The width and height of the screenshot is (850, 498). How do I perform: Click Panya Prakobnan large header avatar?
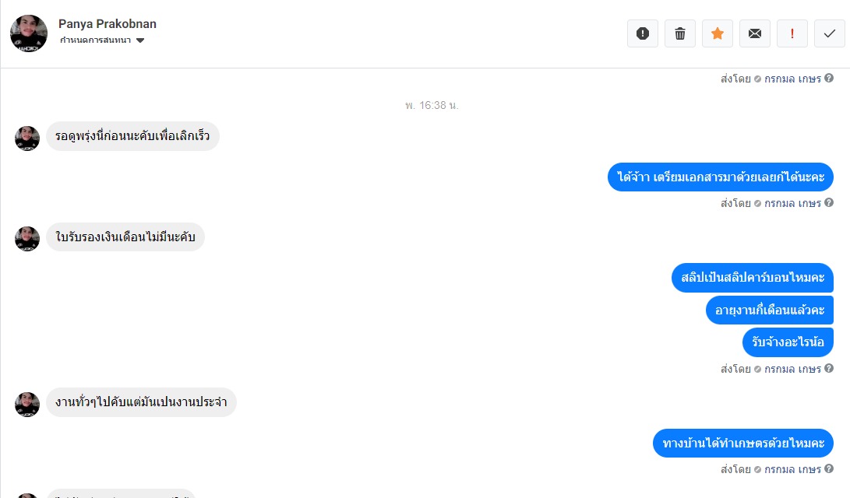[29, 33]
